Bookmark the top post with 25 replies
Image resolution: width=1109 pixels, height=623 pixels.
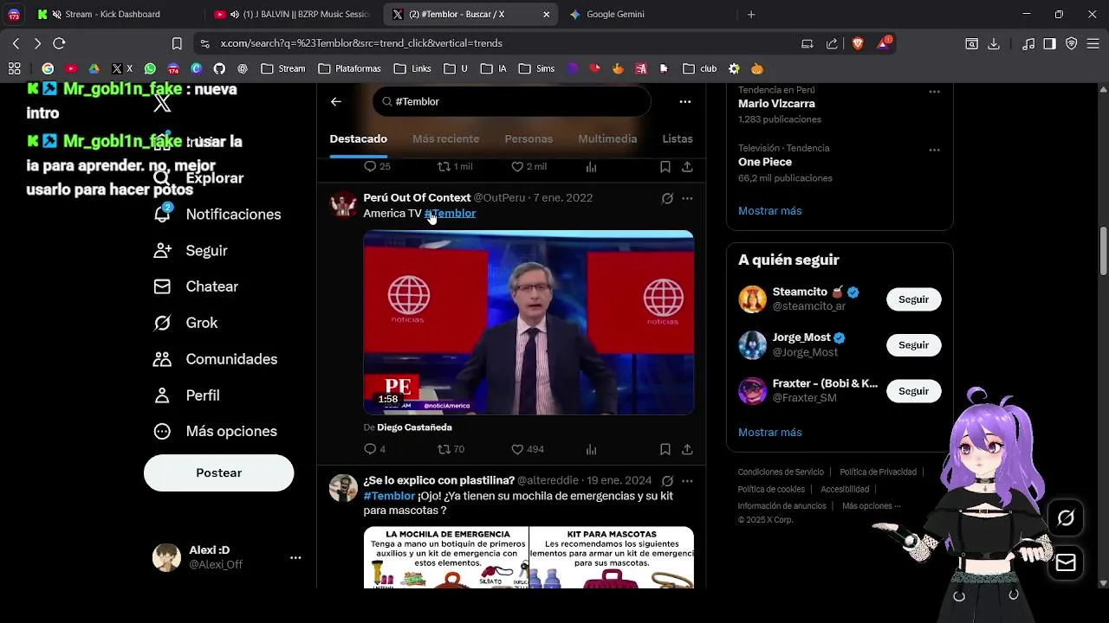(x=665, y=166)
